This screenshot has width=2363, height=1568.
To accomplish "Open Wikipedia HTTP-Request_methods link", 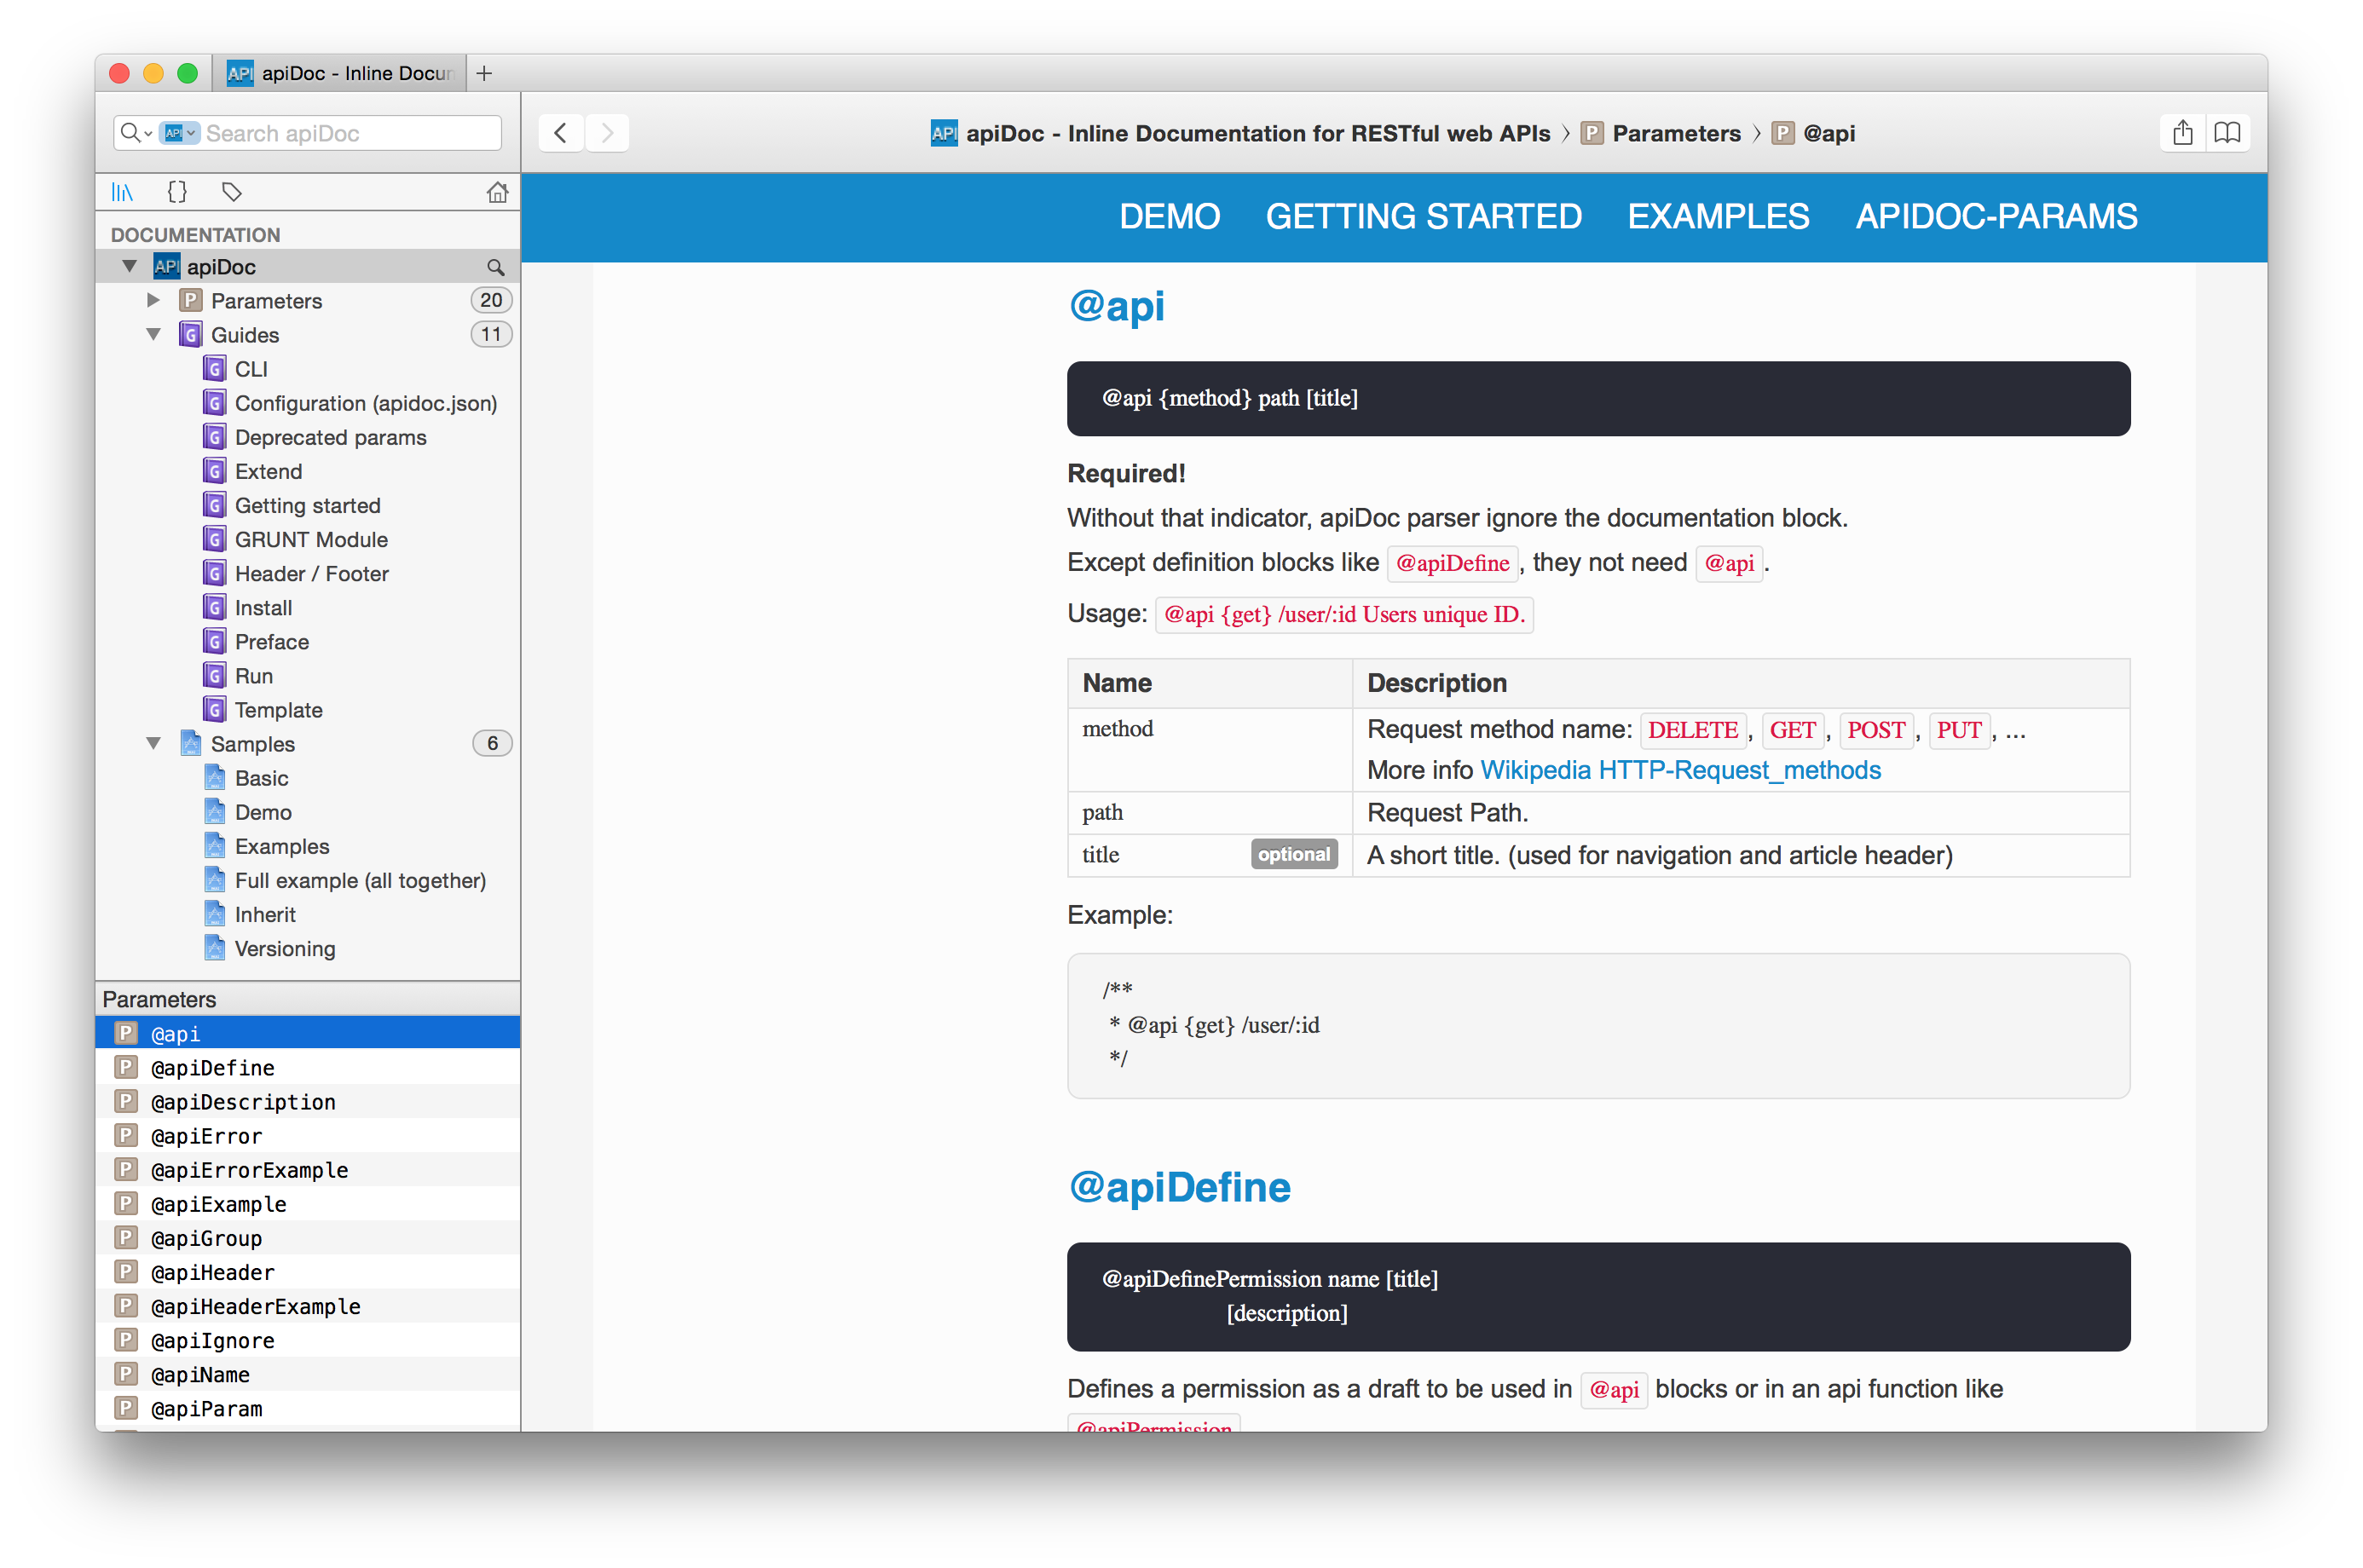I will [x=1679, y=770].
